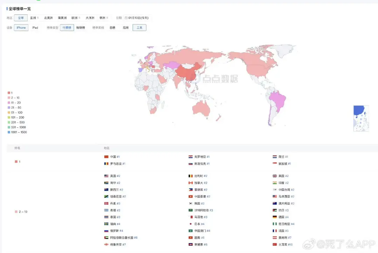Open the 亚洲 region dropdown
Viewport: 378px width, 253px height.
[x=34, y=17]
